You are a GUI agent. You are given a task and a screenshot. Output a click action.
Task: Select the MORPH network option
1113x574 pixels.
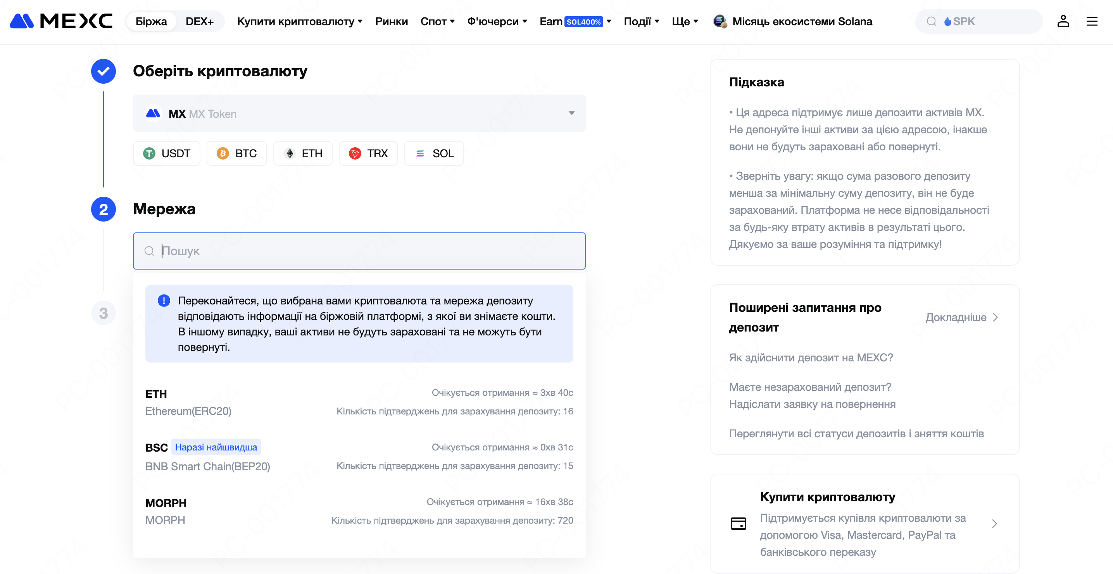(x=359, y=511)
